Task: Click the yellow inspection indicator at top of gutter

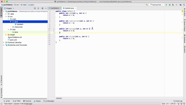Action: pyautogui.click(x=182, y=11)
